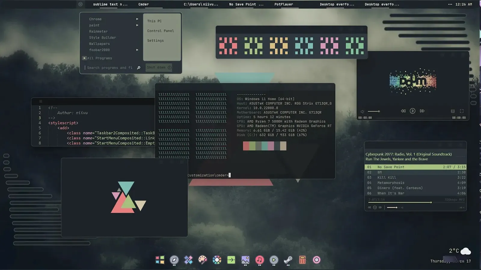481x270 pixels.
Task: Switch to PotPlayer taskbar item
Action: coord(283,4)
